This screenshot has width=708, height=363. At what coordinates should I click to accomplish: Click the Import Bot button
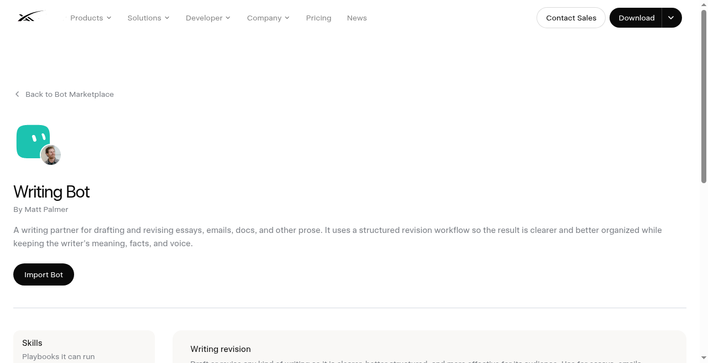pyautogui.click(x=44, y=274)
